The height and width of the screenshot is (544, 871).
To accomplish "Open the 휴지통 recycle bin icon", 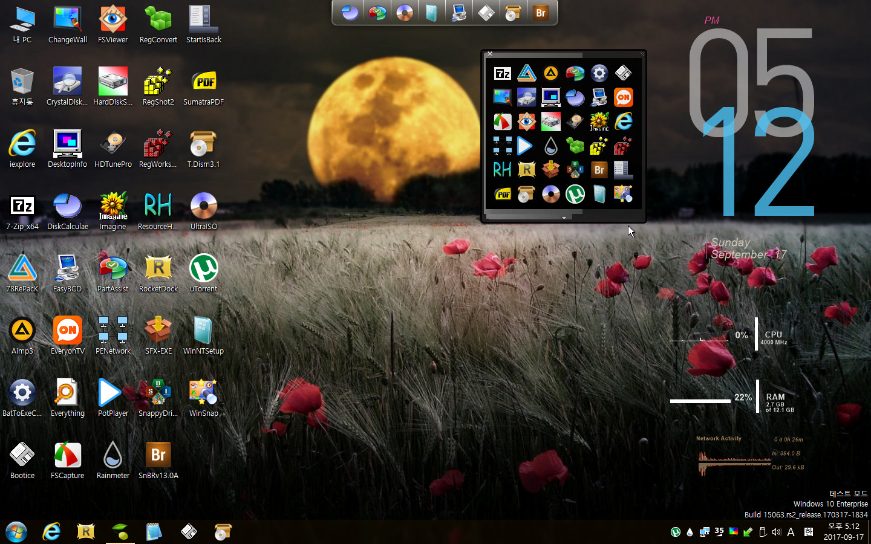I will click(x=22, y=87).
